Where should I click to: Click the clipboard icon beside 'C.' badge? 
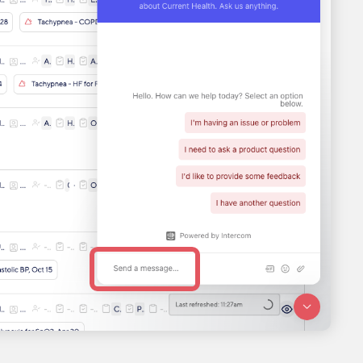(106, 309)
